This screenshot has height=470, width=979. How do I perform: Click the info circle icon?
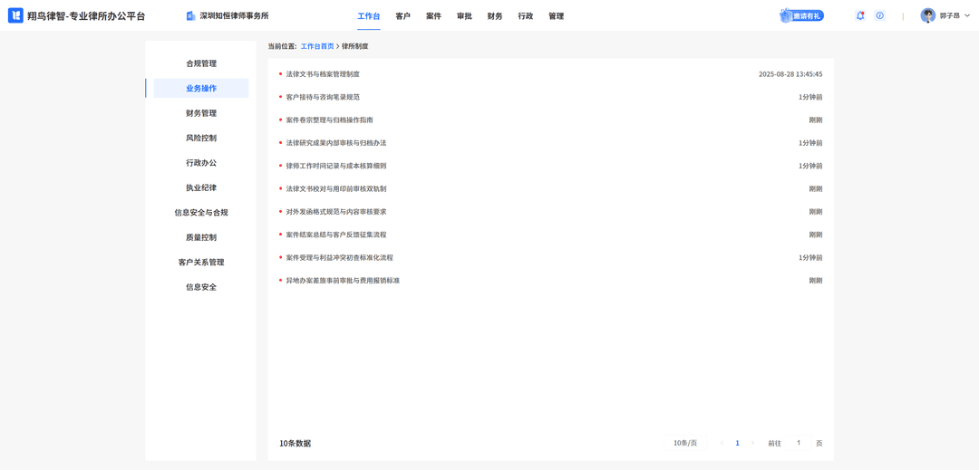click(879, 15)
